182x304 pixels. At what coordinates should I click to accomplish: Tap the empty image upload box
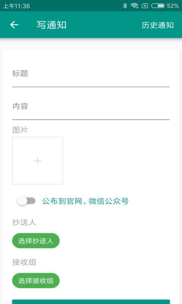(38, 161)
